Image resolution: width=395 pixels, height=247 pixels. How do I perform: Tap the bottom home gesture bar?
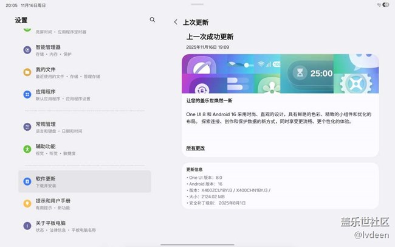point(197,244)
